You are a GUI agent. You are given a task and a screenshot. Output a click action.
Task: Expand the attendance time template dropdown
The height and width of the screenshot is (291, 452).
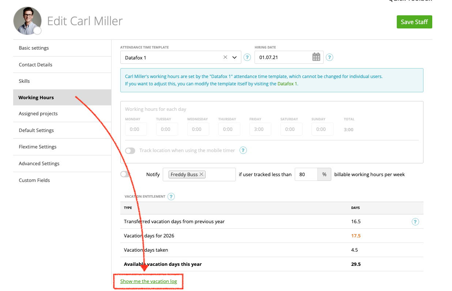coord(235,57)
